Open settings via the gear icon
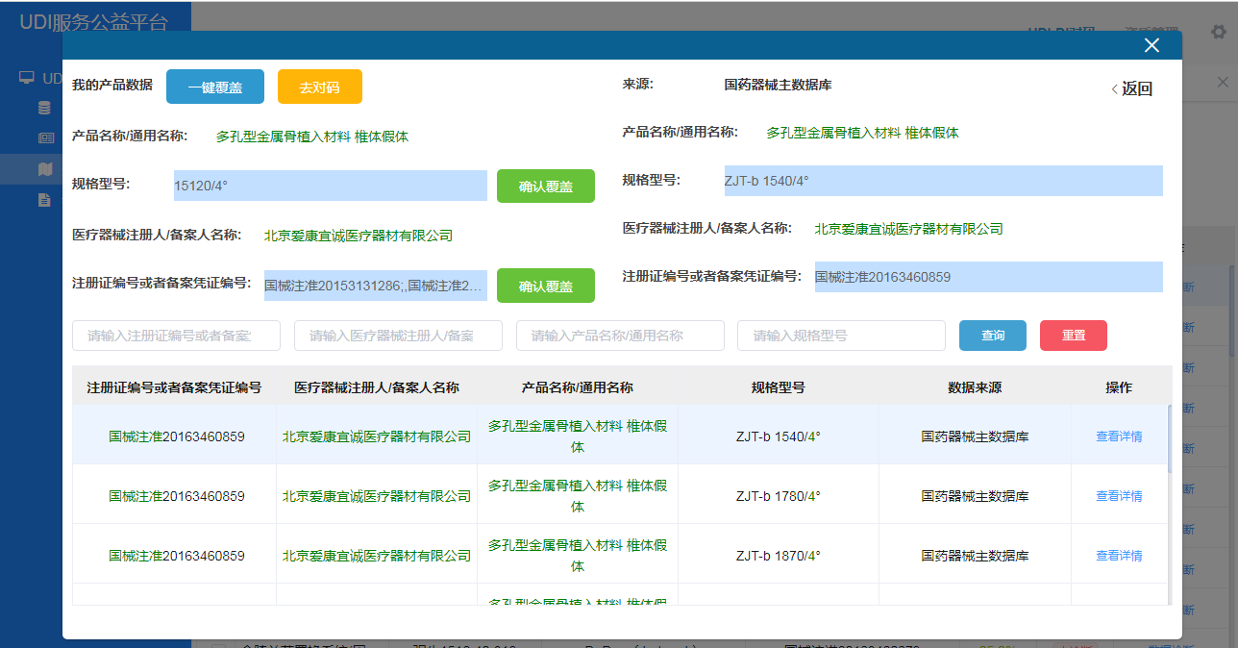 [x=1218, y=32]
